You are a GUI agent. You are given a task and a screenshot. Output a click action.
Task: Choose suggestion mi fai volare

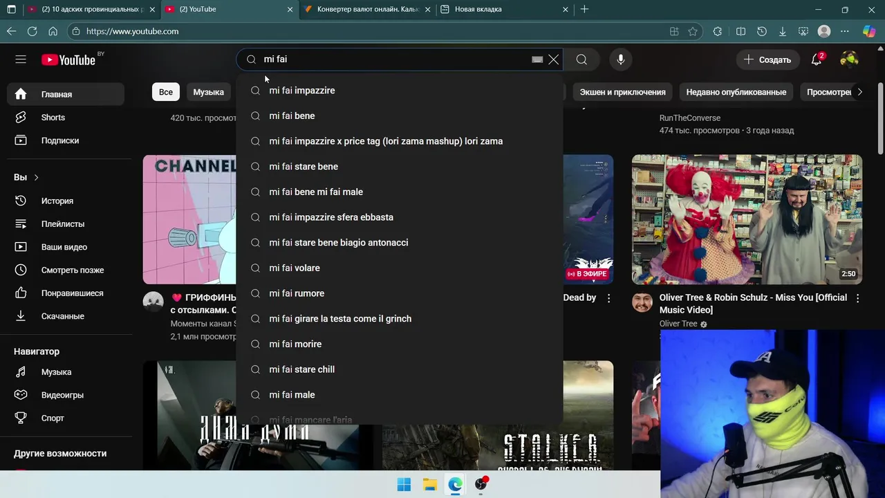[x=400, y=268]
